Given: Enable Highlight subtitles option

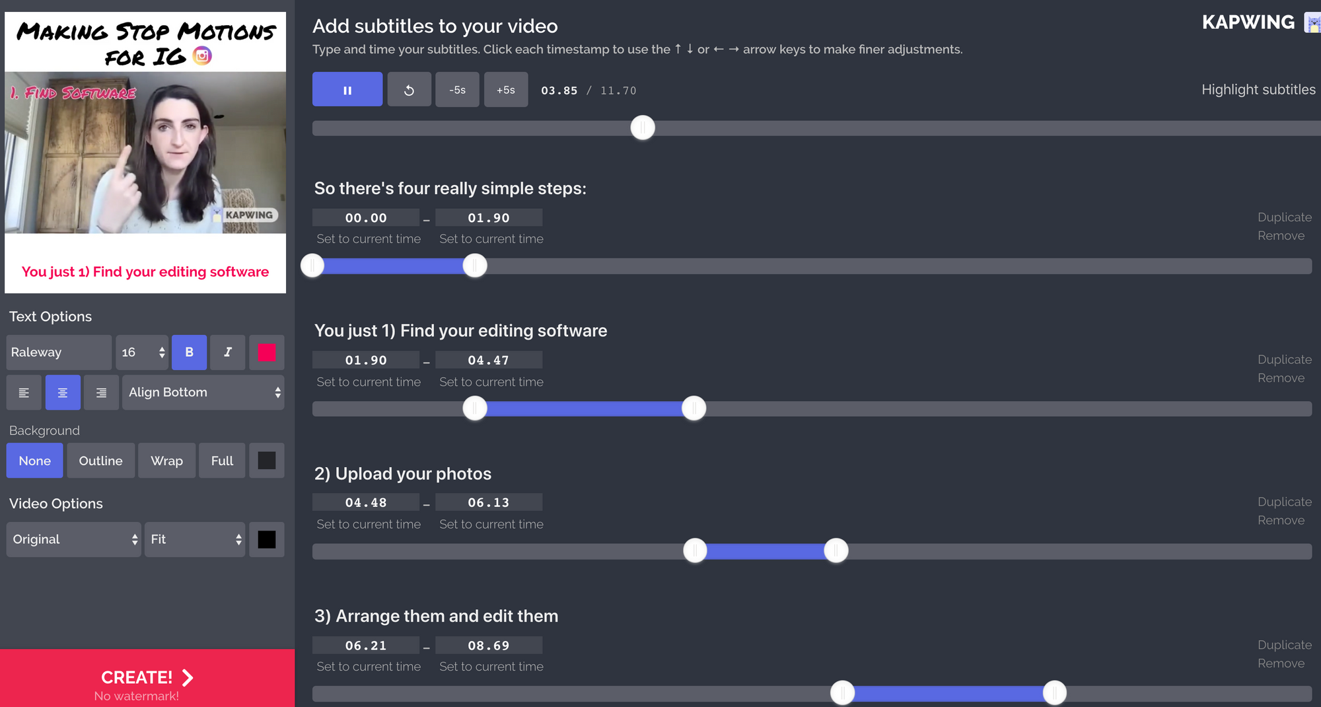Looking at the screenshot, I should point(1258,90).
